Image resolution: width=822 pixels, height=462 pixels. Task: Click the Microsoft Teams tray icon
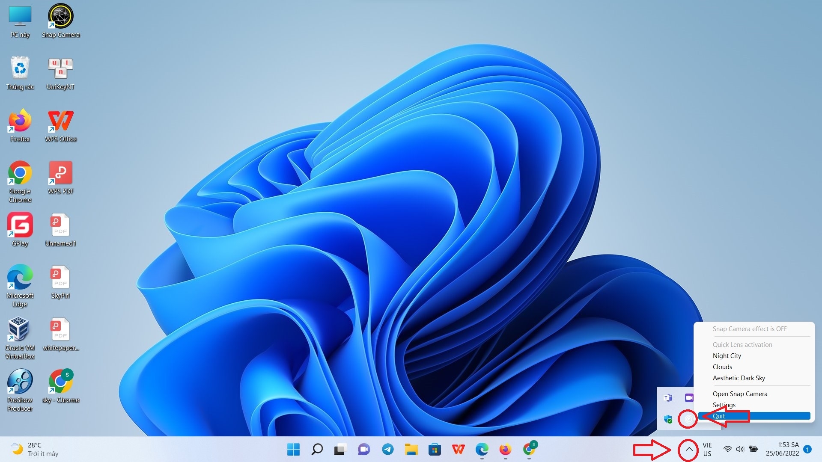[668, 398]
